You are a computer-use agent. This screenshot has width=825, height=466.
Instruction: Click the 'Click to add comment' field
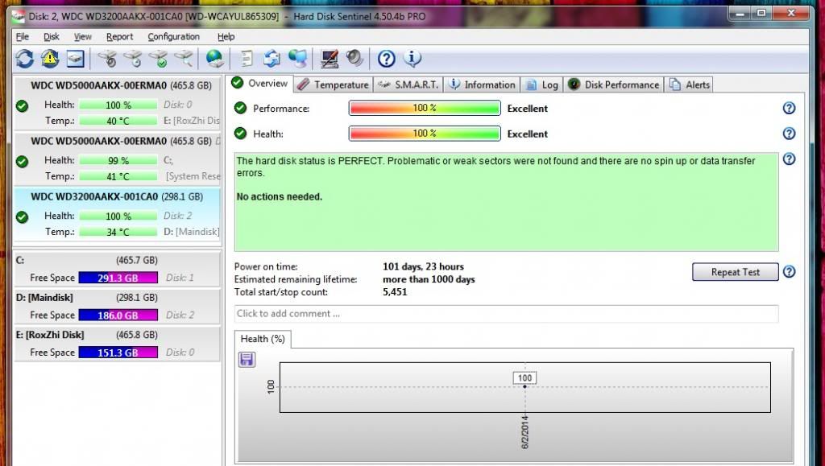(506, 314)
